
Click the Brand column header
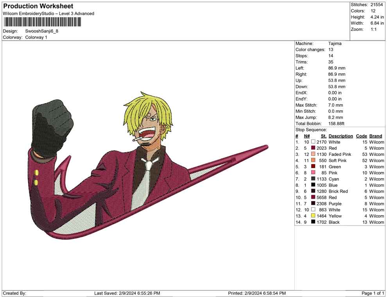tap(376, 136)
